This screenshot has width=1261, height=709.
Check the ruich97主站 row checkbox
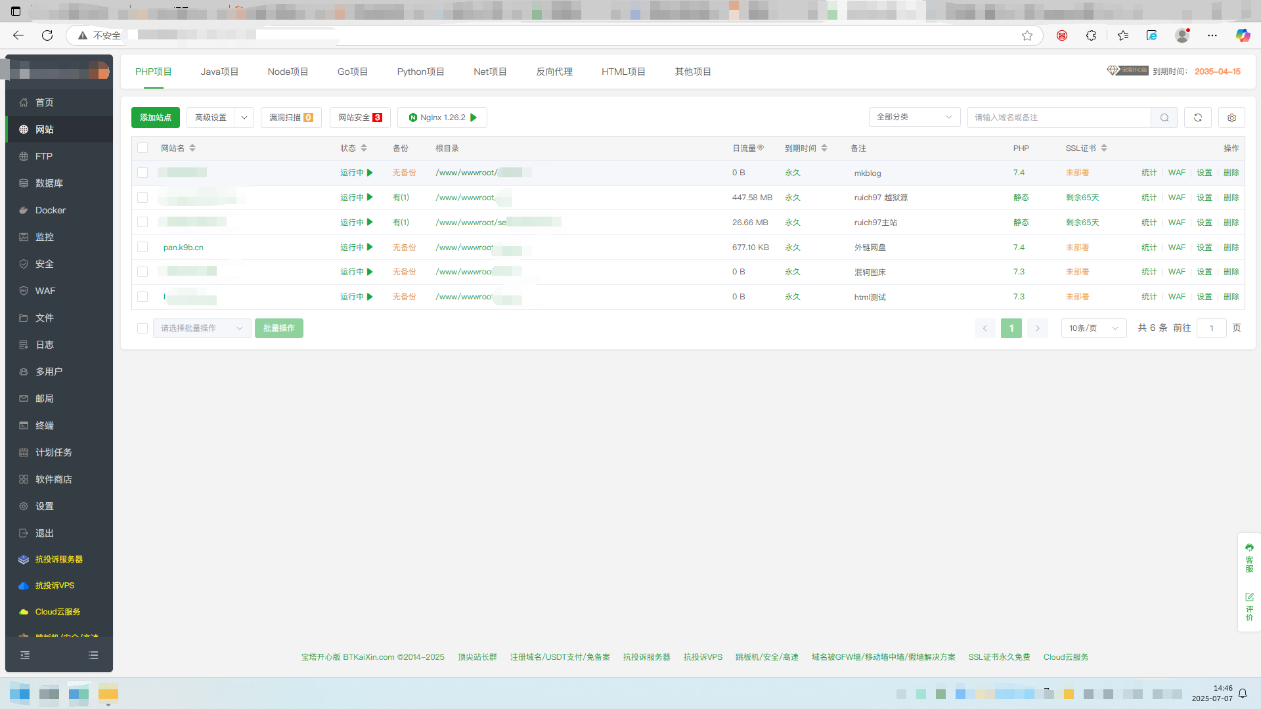[143, 223]
